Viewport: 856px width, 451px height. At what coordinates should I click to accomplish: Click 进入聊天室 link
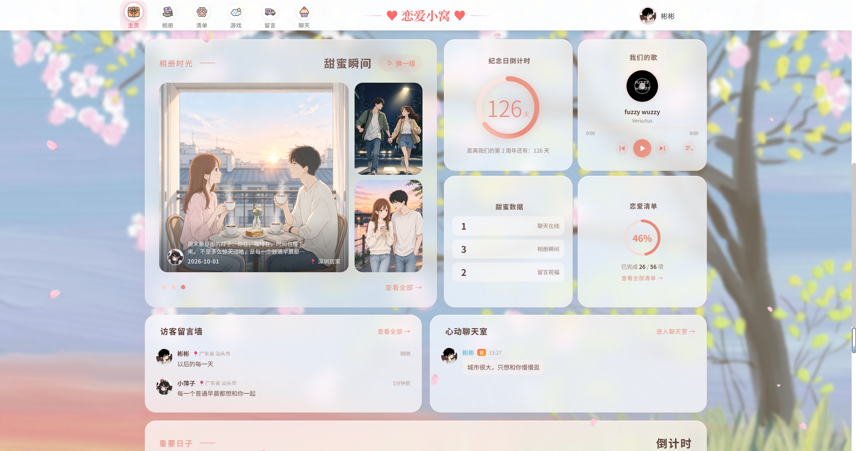676,331
